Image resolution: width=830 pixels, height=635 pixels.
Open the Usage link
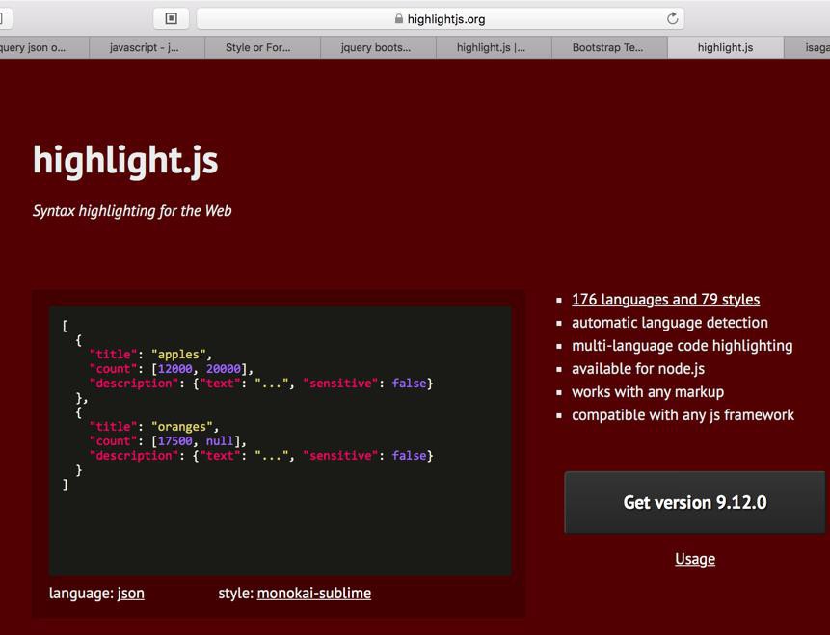coord(695,559)
